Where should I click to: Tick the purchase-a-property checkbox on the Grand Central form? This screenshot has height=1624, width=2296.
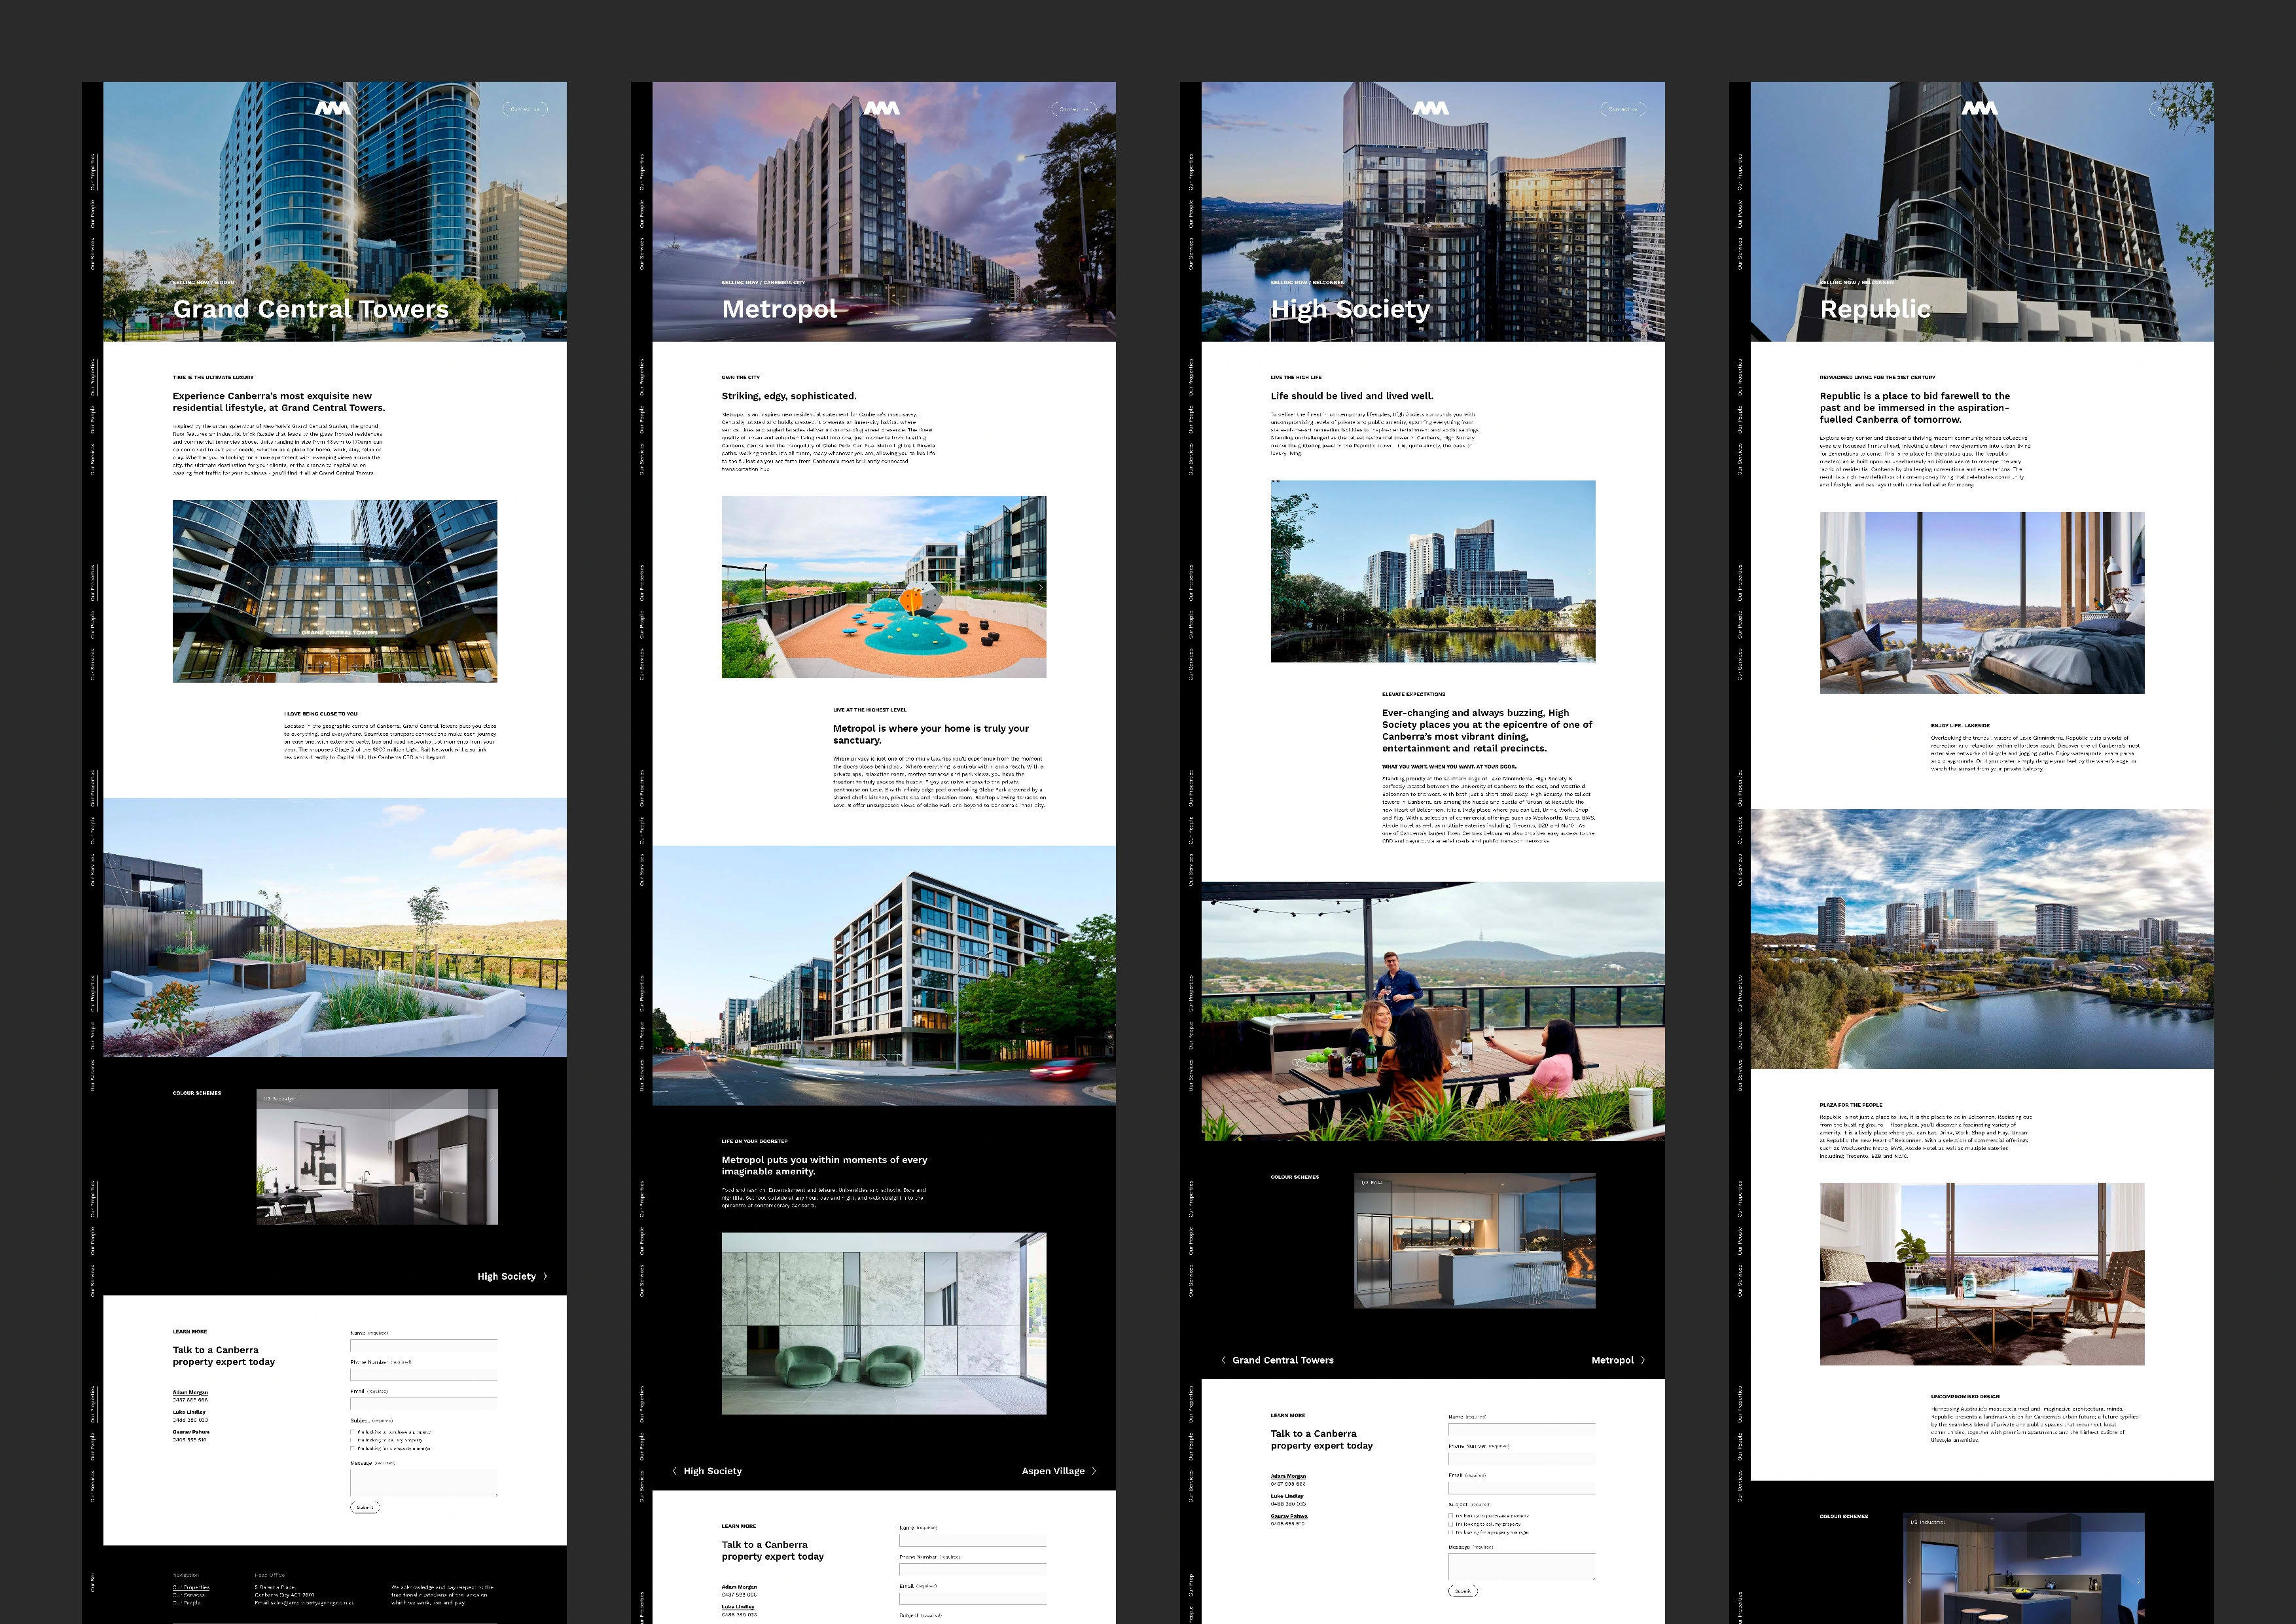(x=353, y=1432)
